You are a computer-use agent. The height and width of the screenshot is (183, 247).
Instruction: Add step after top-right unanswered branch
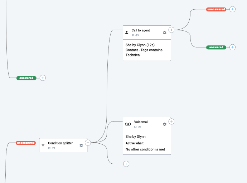tap(232, 9)
